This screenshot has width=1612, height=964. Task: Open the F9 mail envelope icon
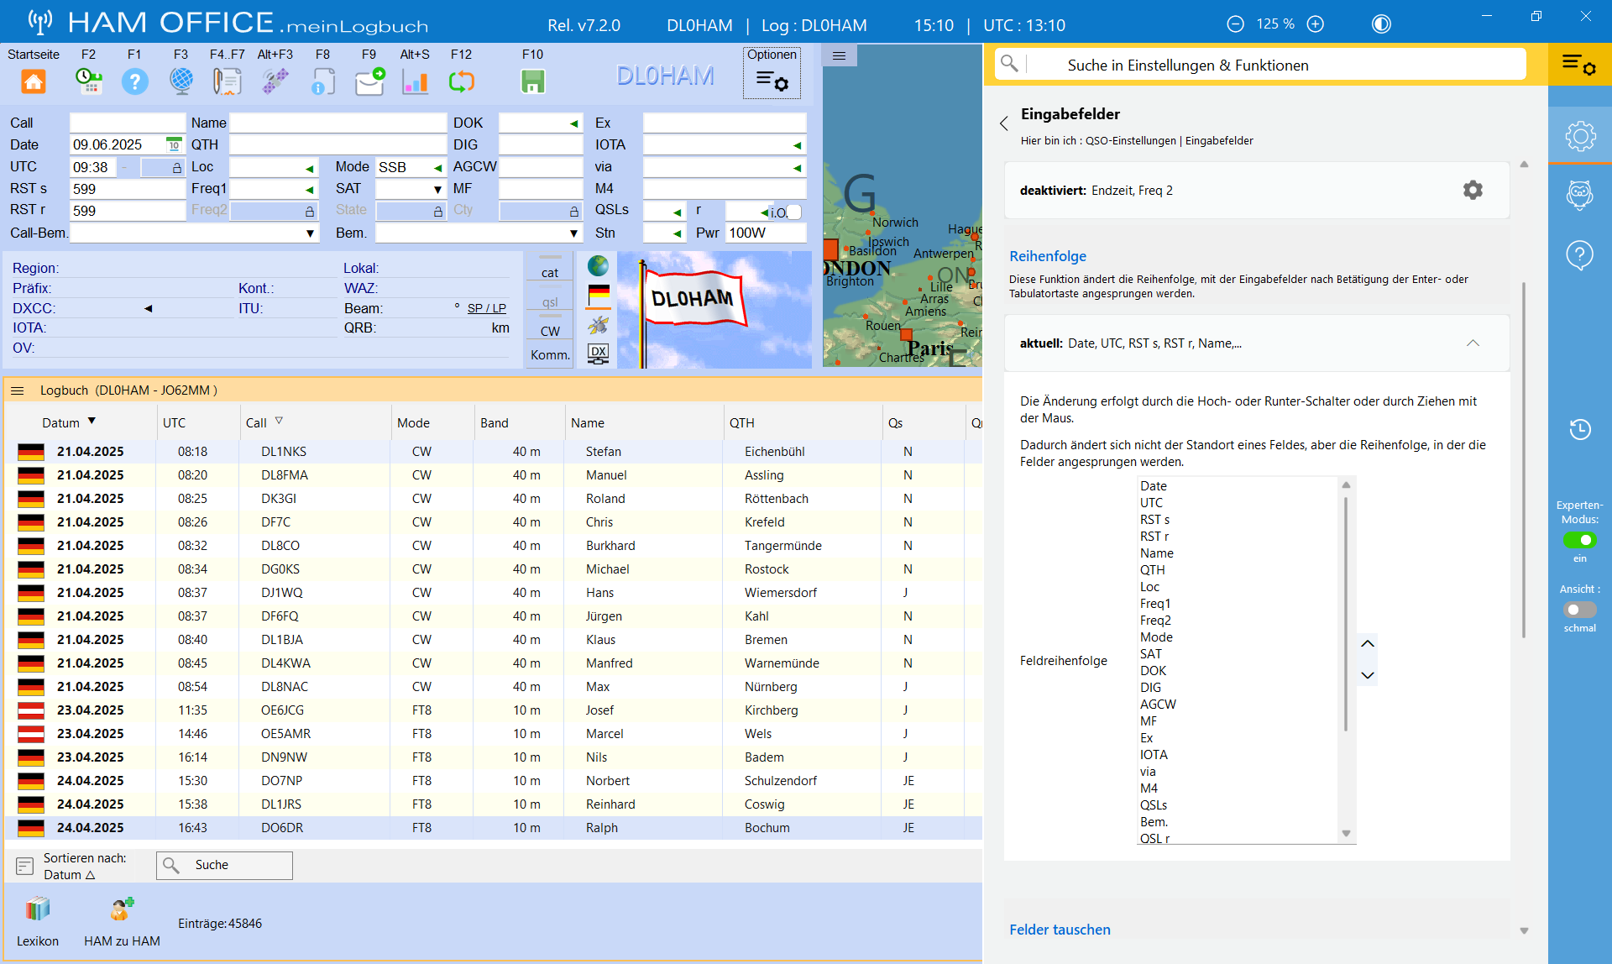click(x=369, y=81)
